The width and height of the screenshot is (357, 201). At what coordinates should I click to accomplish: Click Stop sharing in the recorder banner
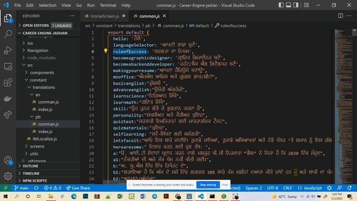tap(208, 185)
